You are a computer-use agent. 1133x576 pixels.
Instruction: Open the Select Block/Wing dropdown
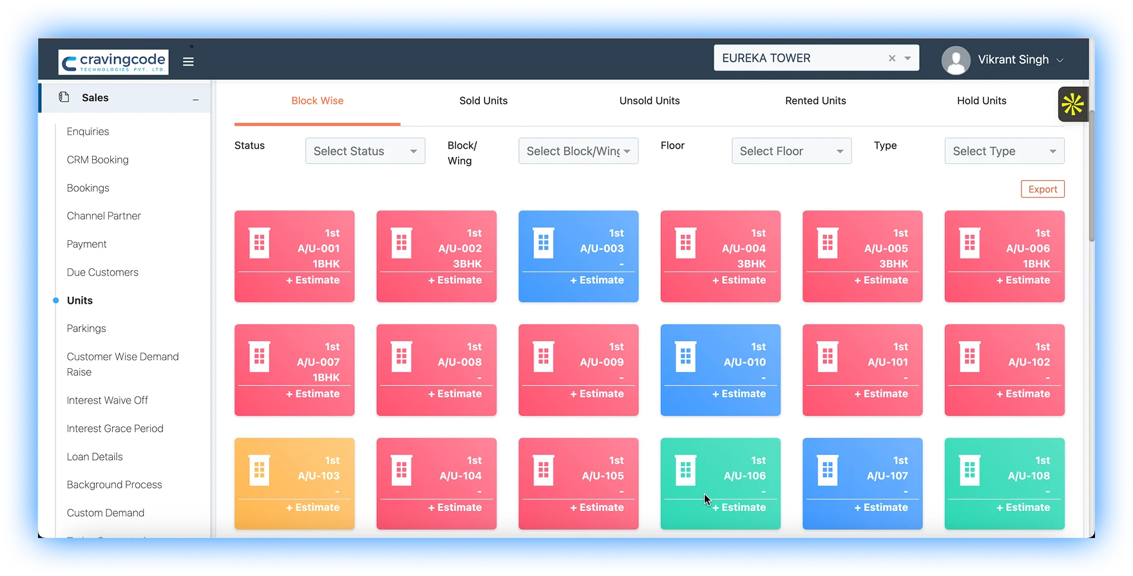tap(578, 151)
